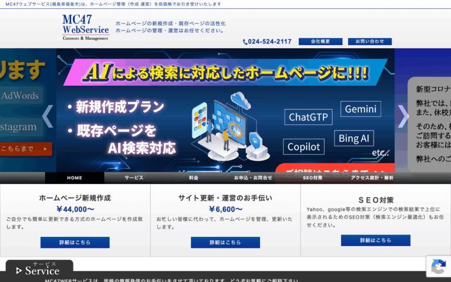Open the SEO対策 menu item
The image size is (451, 282).
tap(312, 178)
